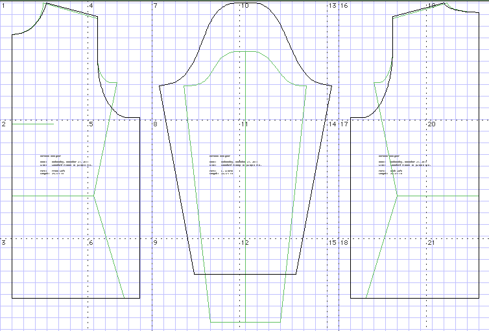The image size is (489, 331).
Task: Select the page number 21 label
Action: (x=431, y=243)
